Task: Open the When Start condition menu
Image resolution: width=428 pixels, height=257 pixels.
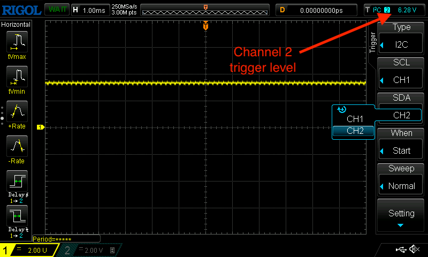Action: pyautogui.click(x=401, y=144)
